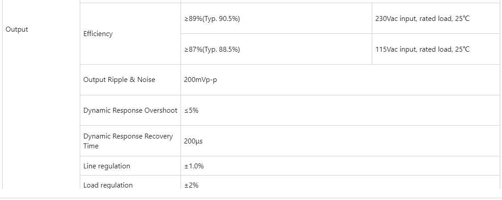Click the '≤5%' overshoot value
The height and width of the screenshot is (200, 502).
(x=191, y=110)
